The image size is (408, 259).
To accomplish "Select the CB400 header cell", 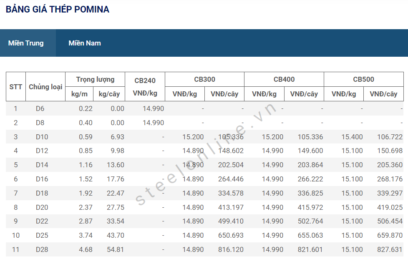I will coord(284,79).
